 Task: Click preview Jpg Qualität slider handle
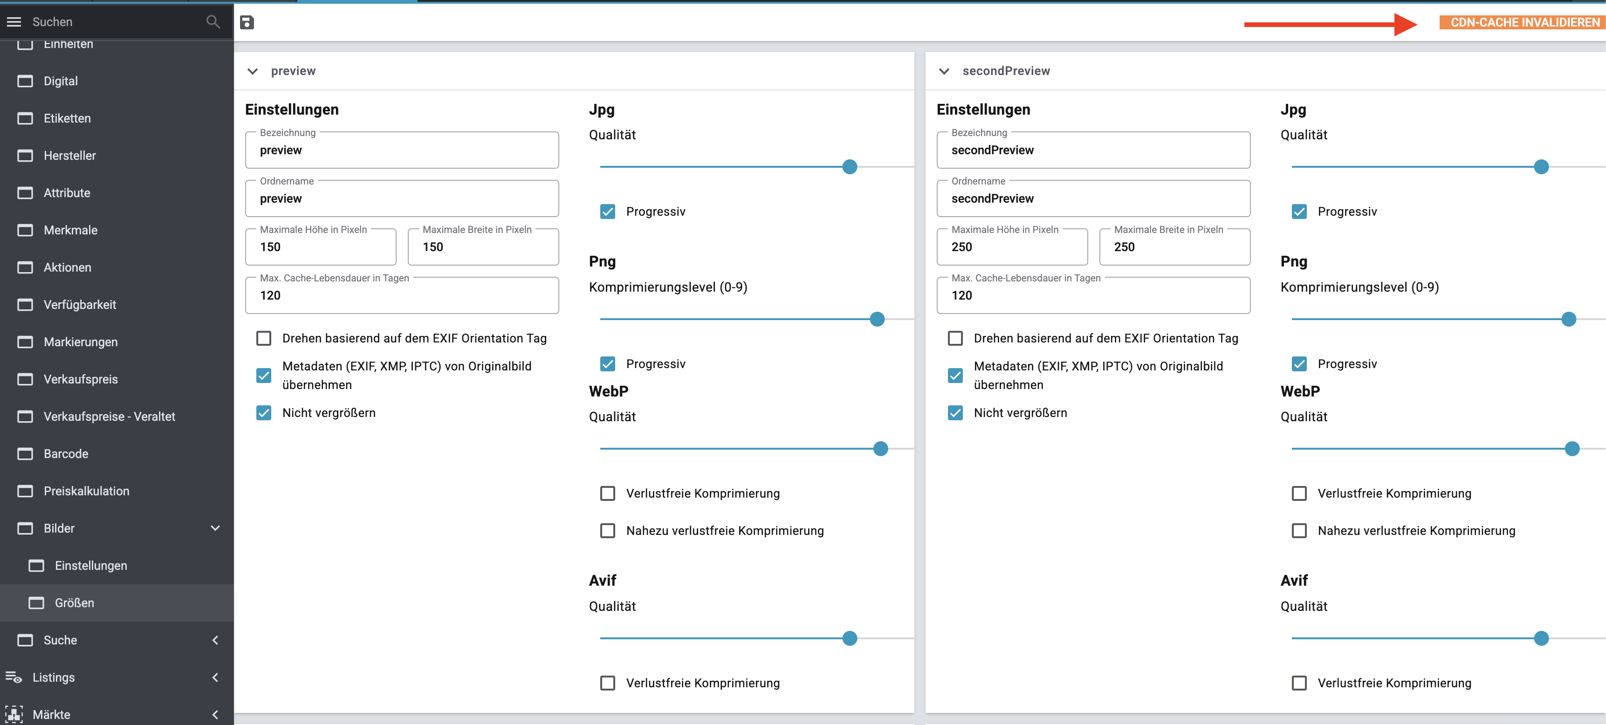[x=849, y=167]
